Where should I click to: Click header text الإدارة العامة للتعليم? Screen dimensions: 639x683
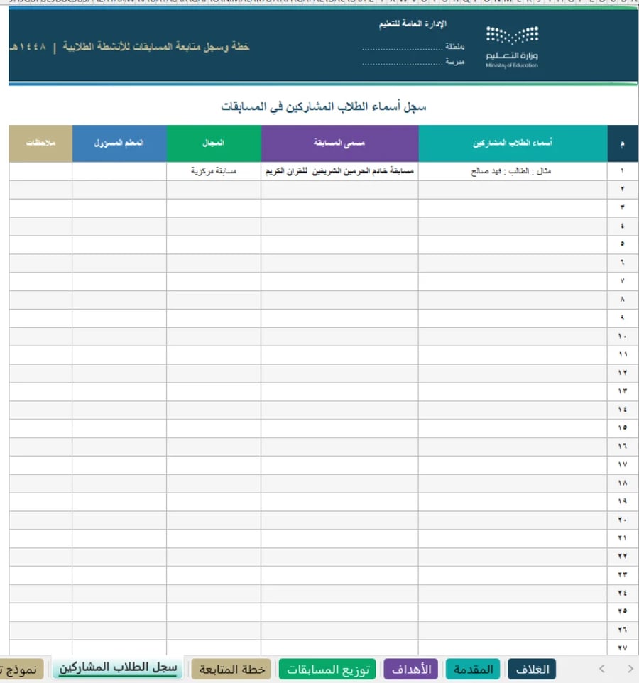(413, 24)
